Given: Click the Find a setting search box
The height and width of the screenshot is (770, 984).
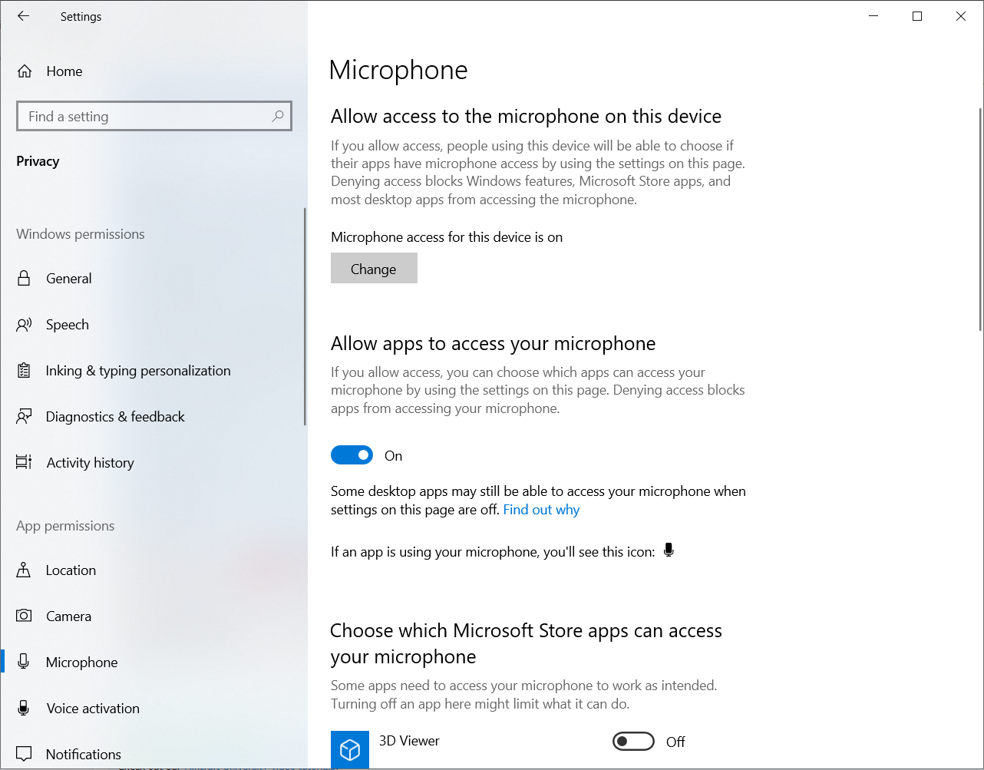Looking at the screenshot, I should tap(154, 116).
